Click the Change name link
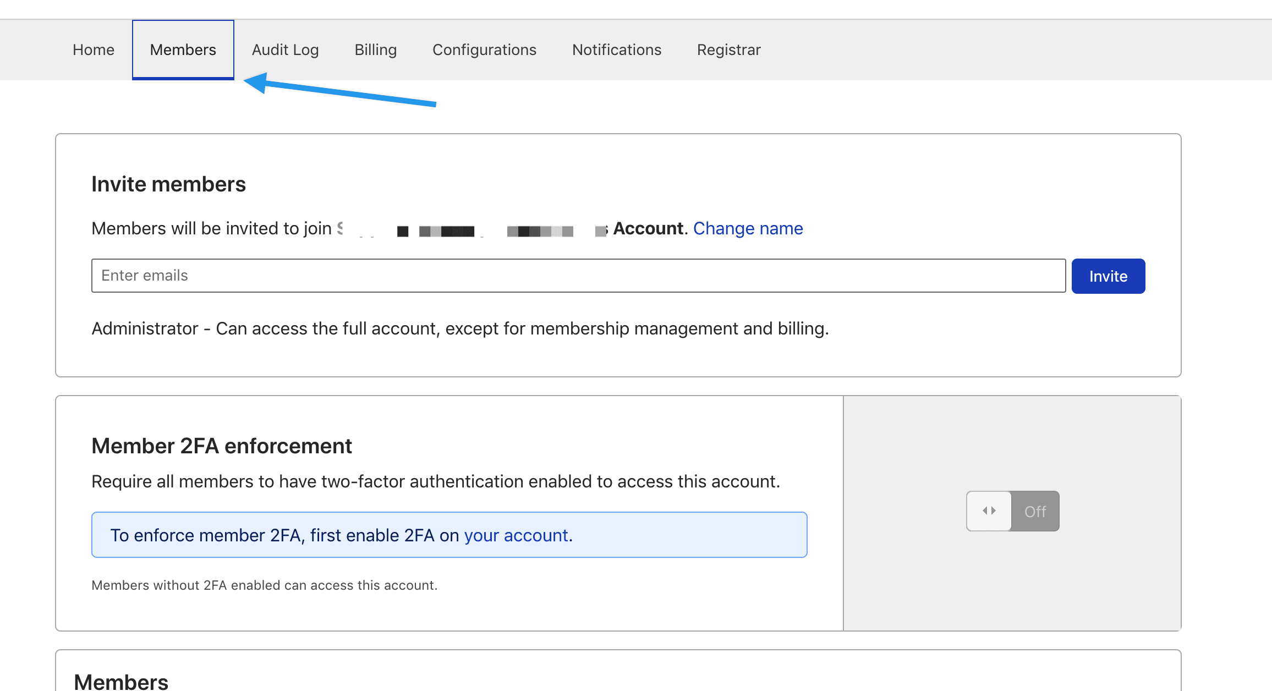The width and height of the screenshot is (1272, 691). (x=748, y=228)
